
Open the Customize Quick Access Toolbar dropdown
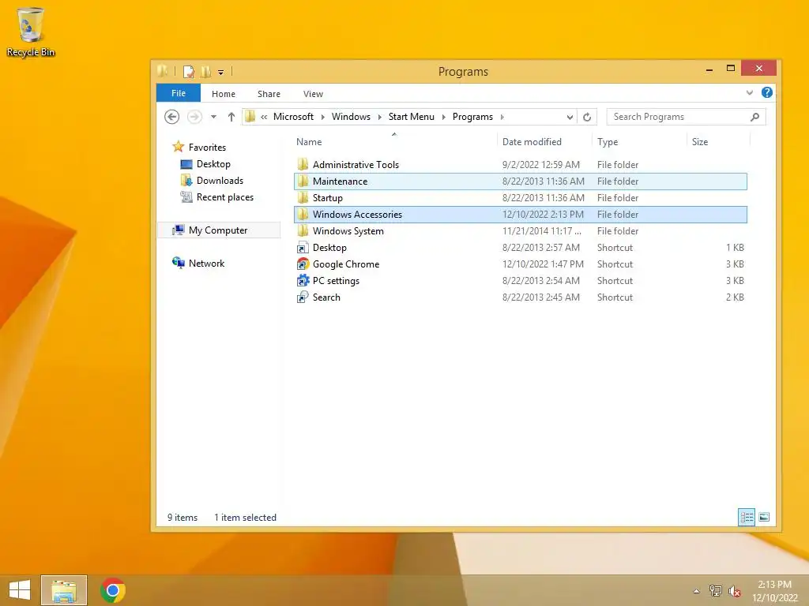[221, 72]
